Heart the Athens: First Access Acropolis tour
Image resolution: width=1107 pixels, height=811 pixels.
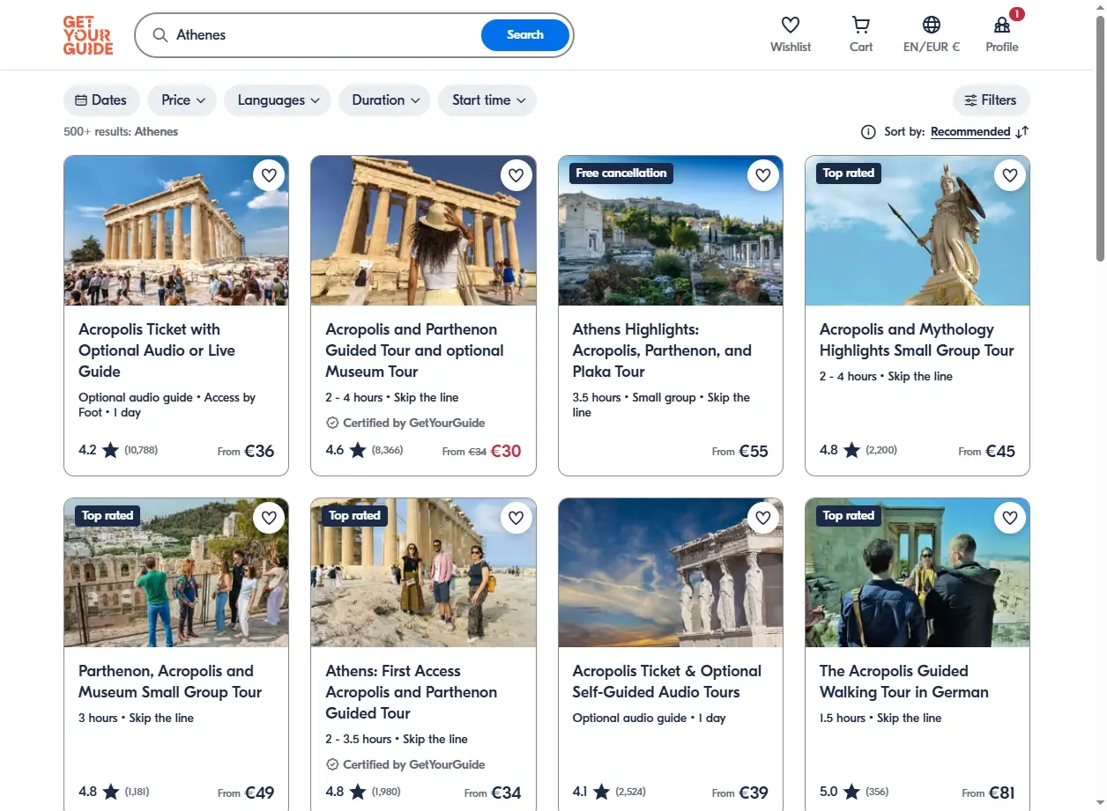[516, 518]
